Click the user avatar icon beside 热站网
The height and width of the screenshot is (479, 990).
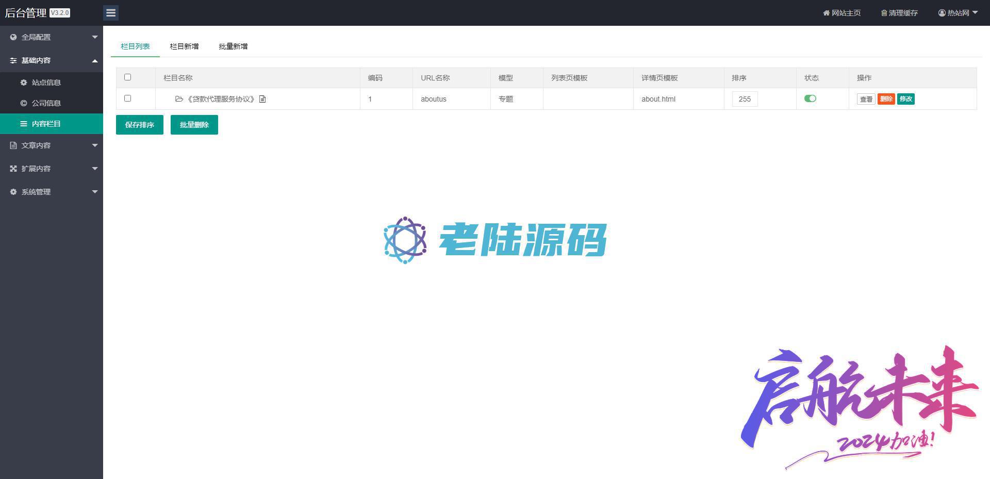coord(942,13)
